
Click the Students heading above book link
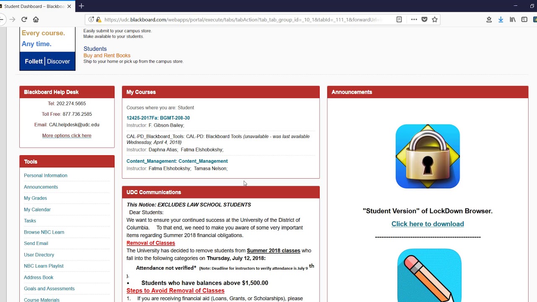(95, 49)
